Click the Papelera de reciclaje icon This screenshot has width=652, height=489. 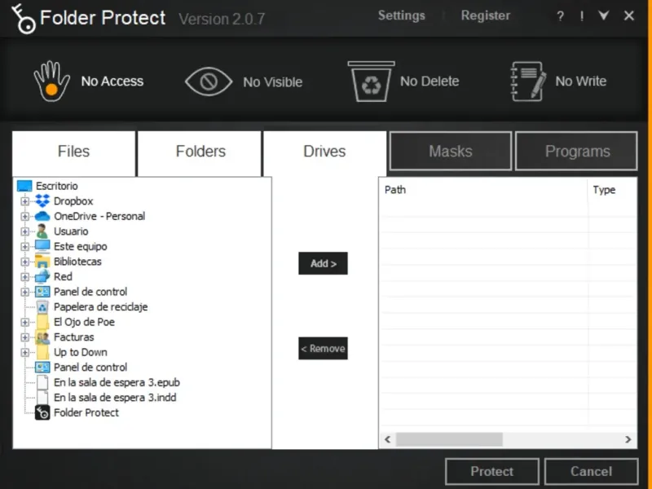click(x=42, y=307)
